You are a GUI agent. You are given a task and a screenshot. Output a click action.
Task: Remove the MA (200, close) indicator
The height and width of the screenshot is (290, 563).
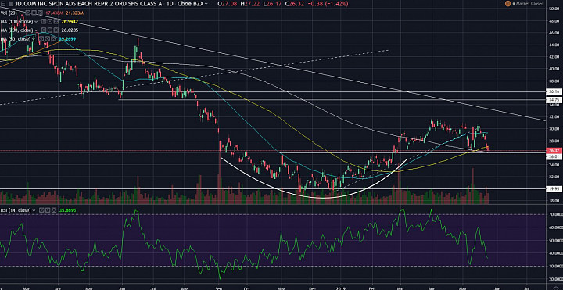coord(56,30)
